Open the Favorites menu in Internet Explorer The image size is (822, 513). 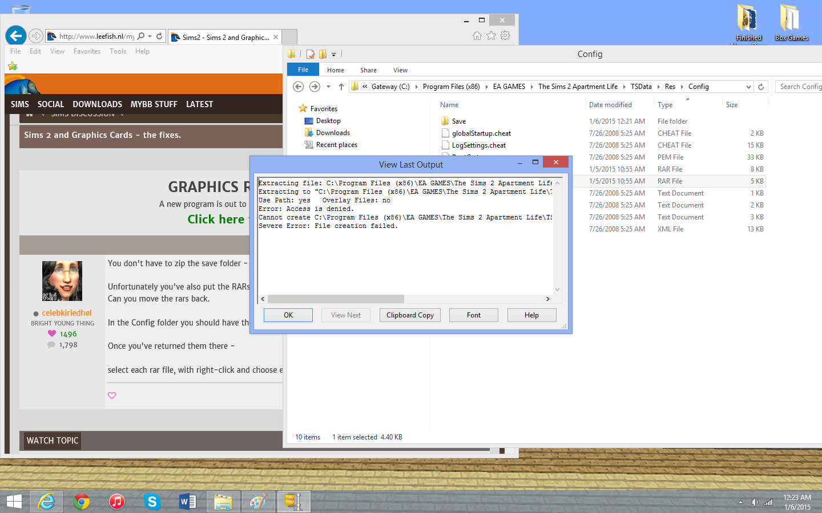click(87, 51)
